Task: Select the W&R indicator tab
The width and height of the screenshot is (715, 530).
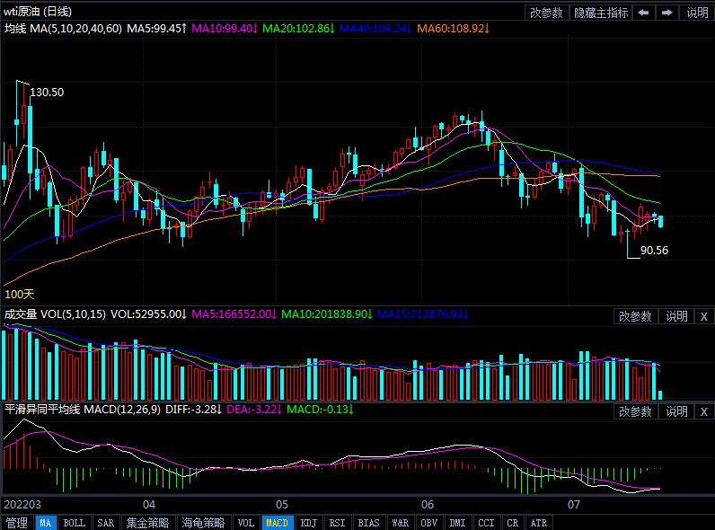Action: pyautogui.click(x=400, y=523)
